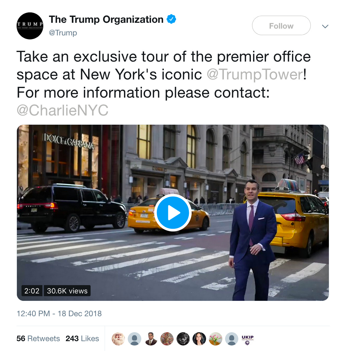The height and width of the screenshot is (351, 347).
Task: Click the blue verified badge icon
Action: tap(171, 19)
